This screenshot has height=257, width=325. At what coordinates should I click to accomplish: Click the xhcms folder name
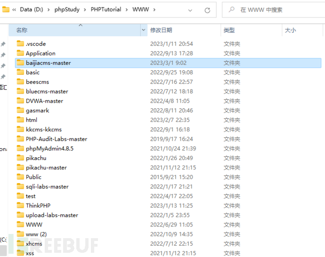[x=34, y=244]
